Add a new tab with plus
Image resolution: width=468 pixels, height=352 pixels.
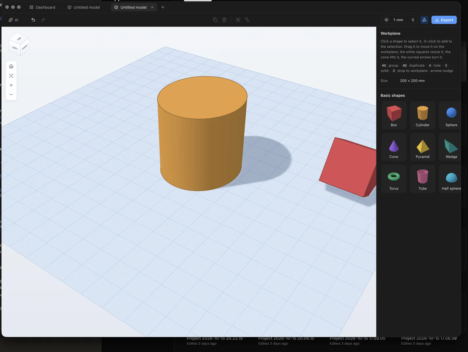(x=163, y=7)
